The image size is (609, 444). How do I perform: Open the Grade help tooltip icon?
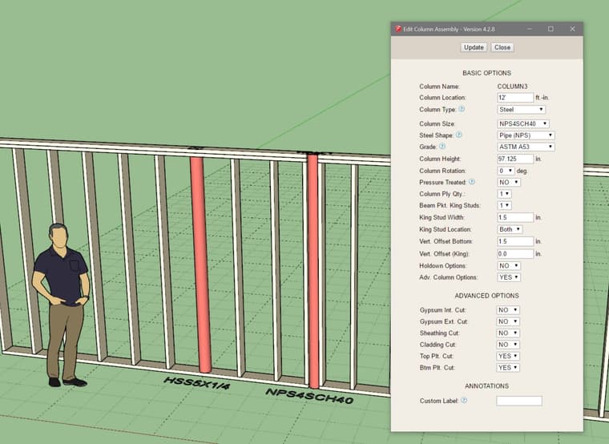coord(442,147)
